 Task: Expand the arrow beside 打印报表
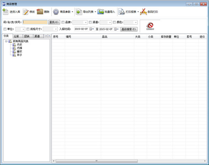click(138, 12)
